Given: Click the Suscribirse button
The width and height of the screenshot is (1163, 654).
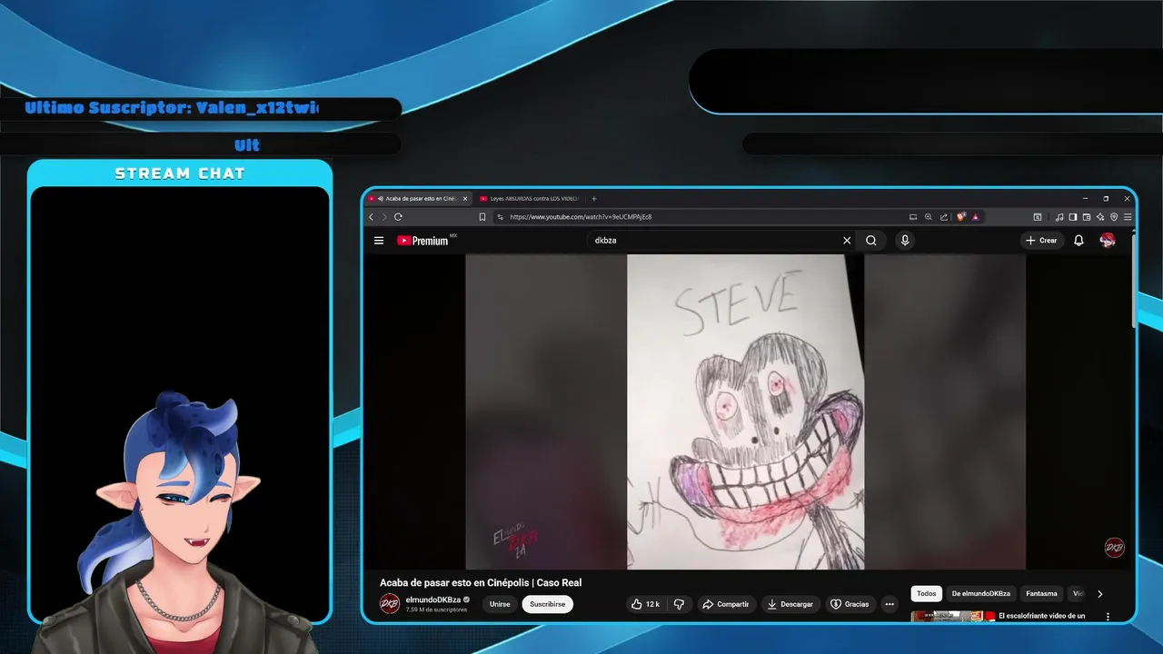Looking at the screenshot, I should pyautogui.click(x=547, y=604).
